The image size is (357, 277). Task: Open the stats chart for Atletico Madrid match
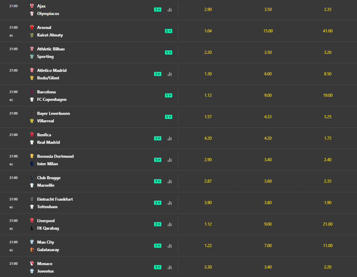point(169,74)
